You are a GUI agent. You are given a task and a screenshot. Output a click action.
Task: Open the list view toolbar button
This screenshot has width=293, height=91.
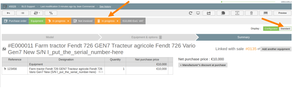tap(23, 13)
